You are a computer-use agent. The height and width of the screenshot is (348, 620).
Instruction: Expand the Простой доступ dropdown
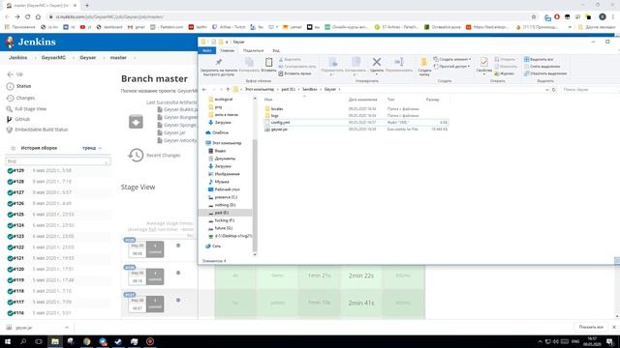[469, 67]
